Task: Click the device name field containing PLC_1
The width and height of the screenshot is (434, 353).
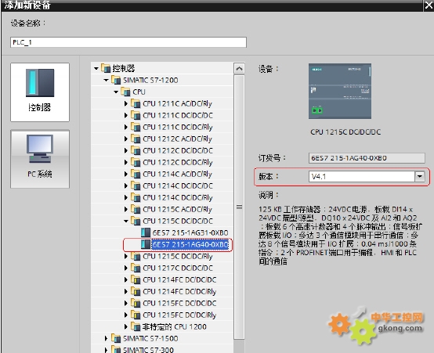Action: [x=128, y=42]
